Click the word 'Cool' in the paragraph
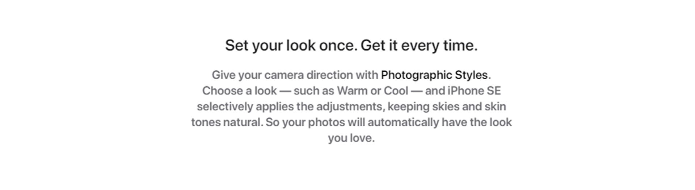The height and width of the screenshot is (190, 695). 396,90
